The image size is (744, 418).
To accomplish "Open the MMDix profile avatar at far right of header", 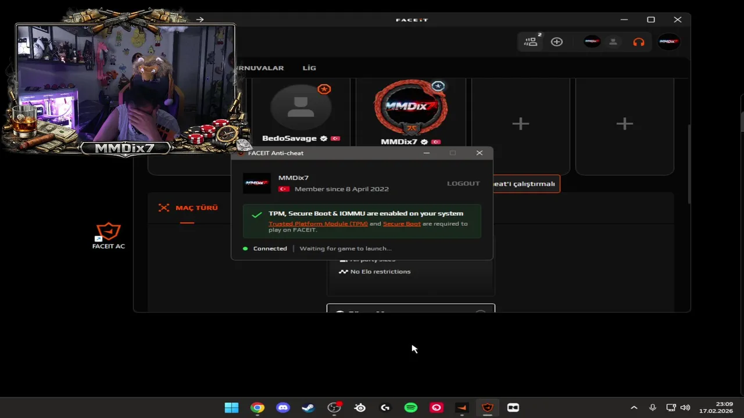I will point(668,42).
